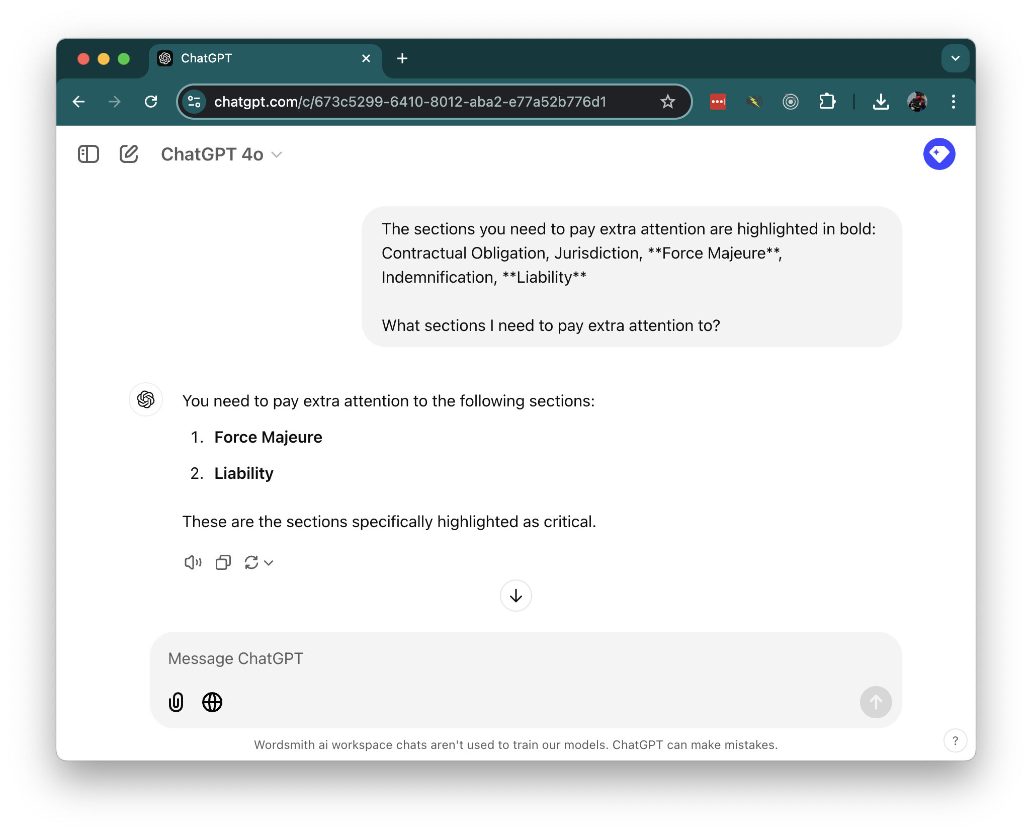Viewport: 1032px width, 835px height.
Task: Send message with upward arrow button
Action: pos(876,702)
